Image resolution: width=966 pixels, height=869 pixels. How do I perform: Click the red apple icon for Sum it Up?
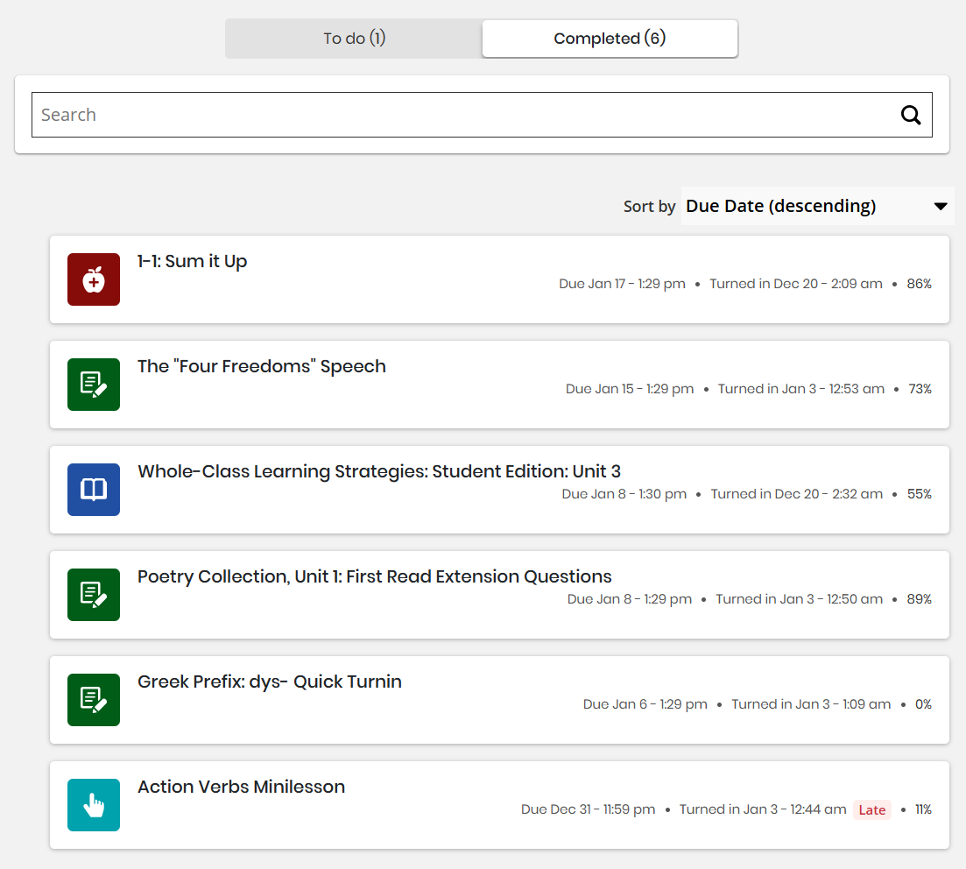tap(94, 279)
